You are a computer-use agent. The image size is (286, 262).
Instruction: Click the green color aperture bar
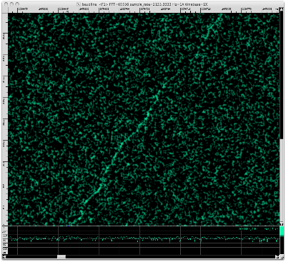point(282,231)
